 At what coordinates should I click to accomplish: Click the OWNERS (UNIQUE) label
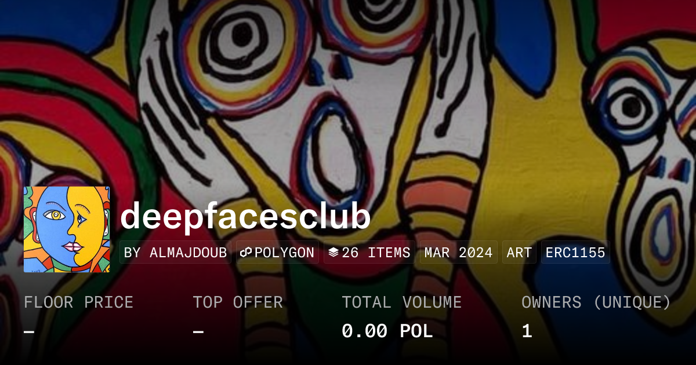tap(596, 302)
